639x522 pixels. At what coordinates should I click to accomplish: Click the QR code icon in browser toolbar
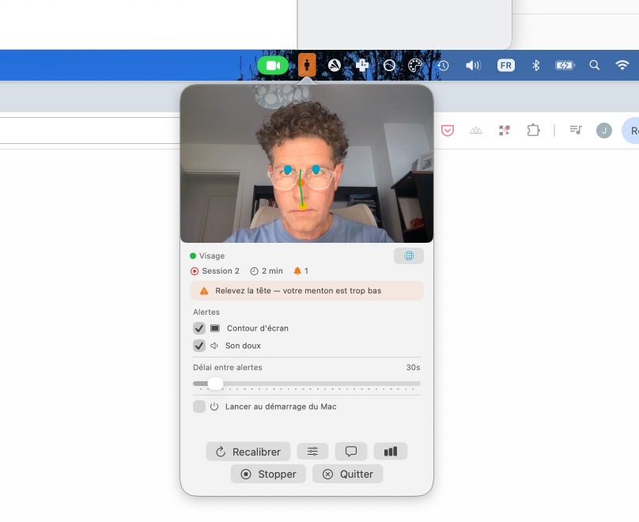(504, 130)
